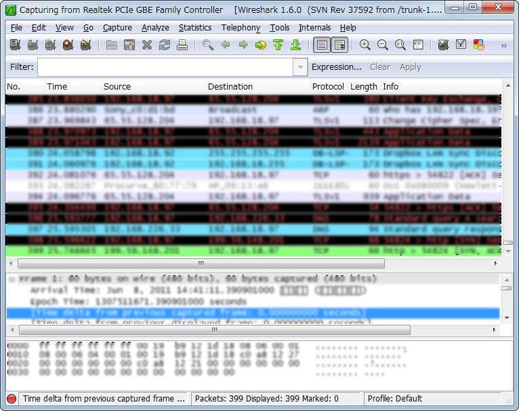Image resolution: width=519 pixels, height=411 pixels.
Task: Print packets toolbar icon
Action: click(x=182, y=45)
